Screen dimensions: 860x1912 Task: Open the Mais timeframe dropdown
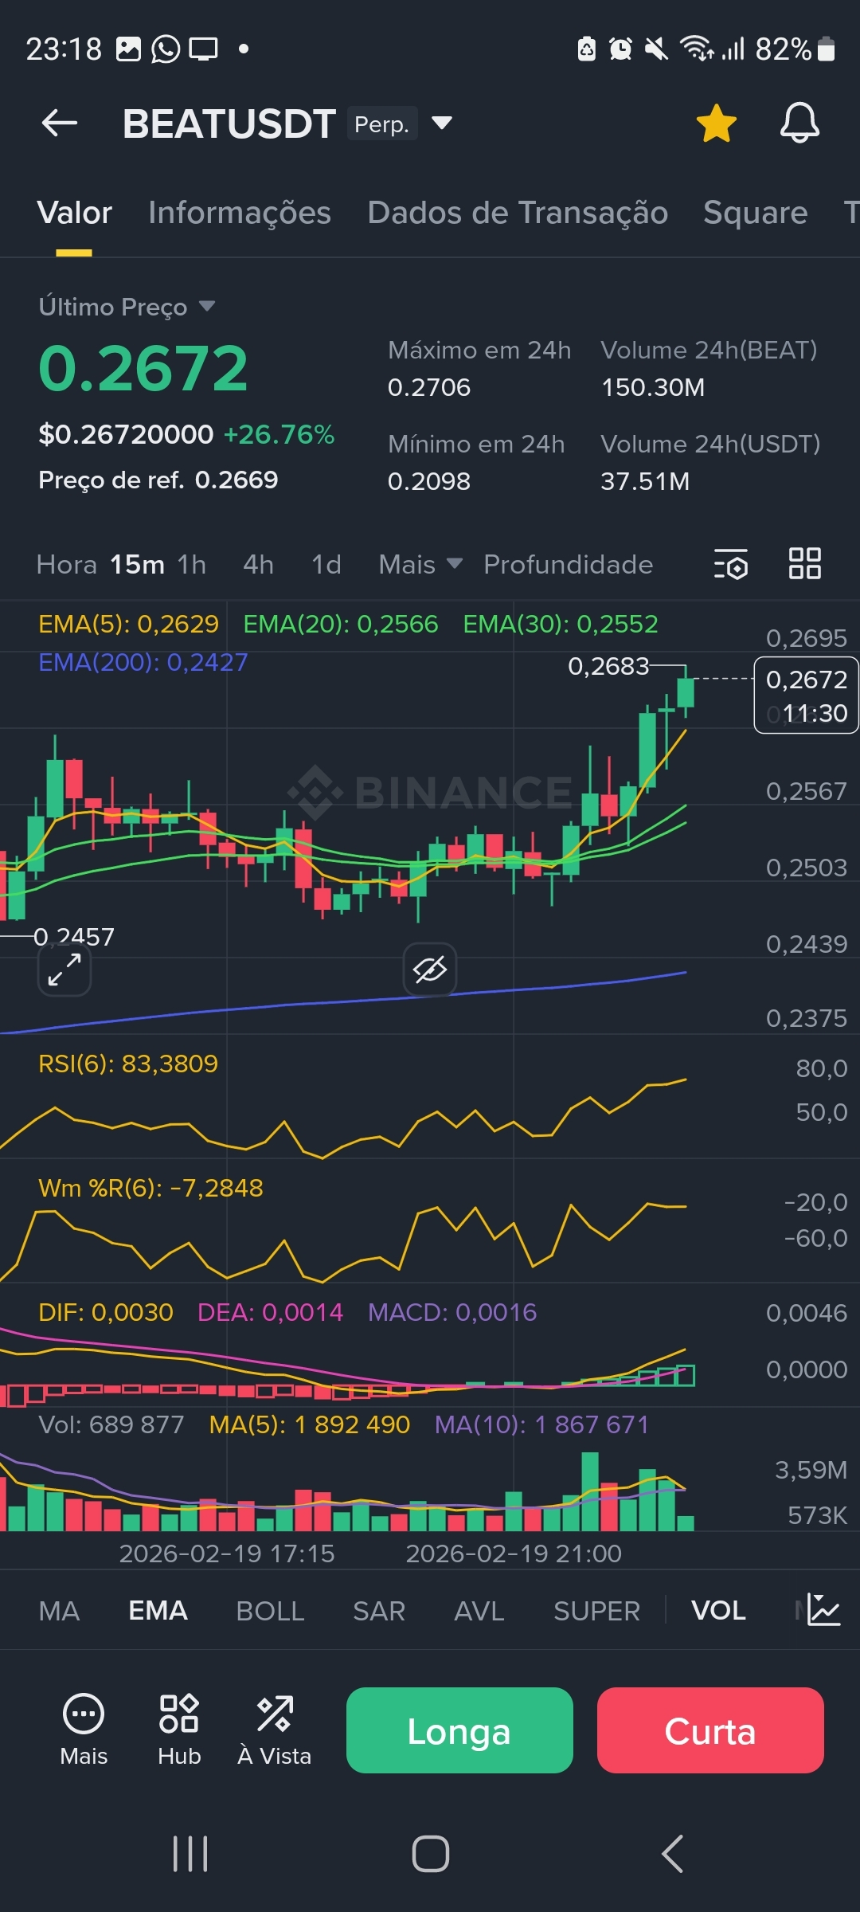tap(420, 564)
